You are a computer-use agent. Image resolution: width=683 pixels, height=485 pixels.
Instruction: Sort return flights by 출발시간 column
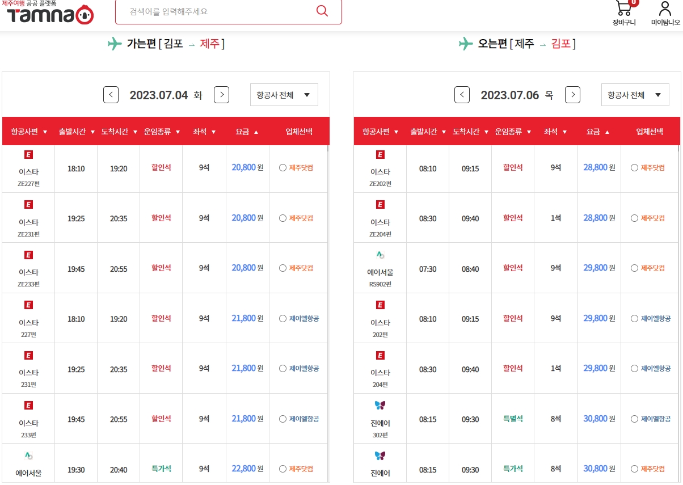(428, 132)
